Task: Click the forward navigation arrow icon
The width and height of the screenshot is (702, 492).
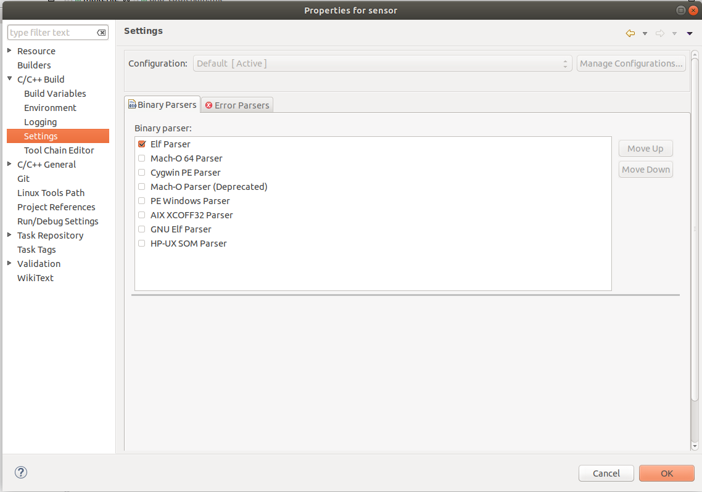Action: [659, 33]
